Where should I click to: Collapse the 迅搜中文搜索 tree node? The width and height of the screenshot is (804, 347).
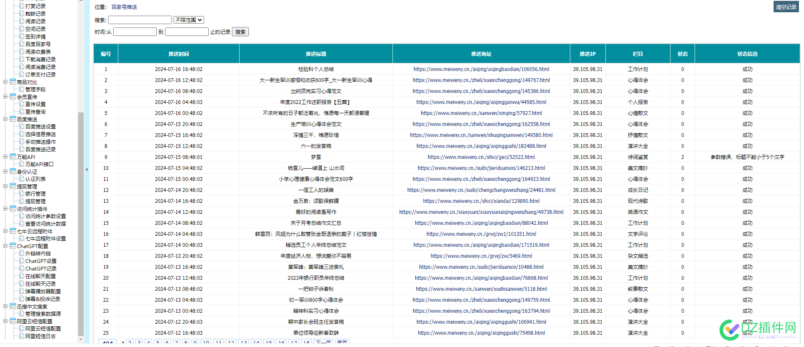tap(5, 306)
